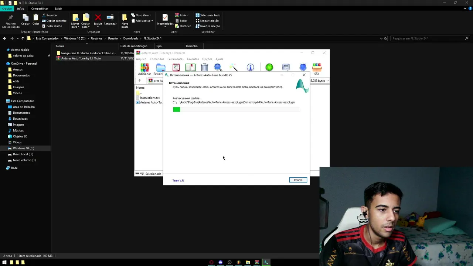
Task: Click Explorer's back navigation arrow
Action: click(x=4, y=38)
